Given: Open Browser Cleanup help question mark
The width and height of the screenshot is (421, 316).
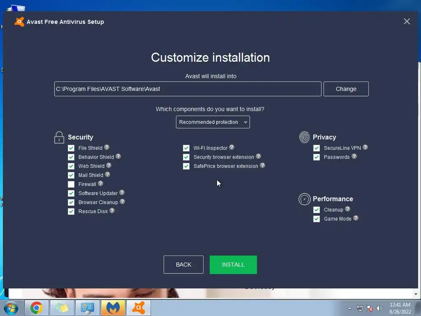Looking at the screenshot, I should (x=122, y=202).
